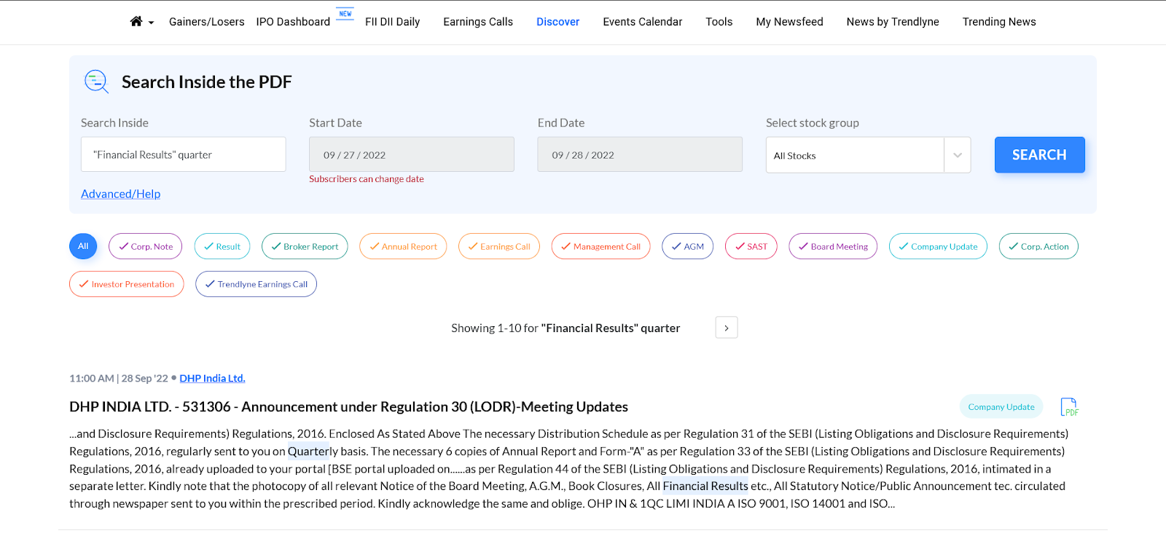1166x552 pixels.
Task: Toggle the SAST filter chip
Action: click(x=751, y=246)
